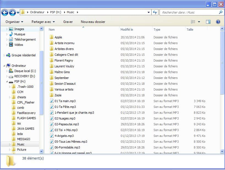Go back with the Back arrow button
The height and width of the screenshot is (170, 225).
(5, 12)
